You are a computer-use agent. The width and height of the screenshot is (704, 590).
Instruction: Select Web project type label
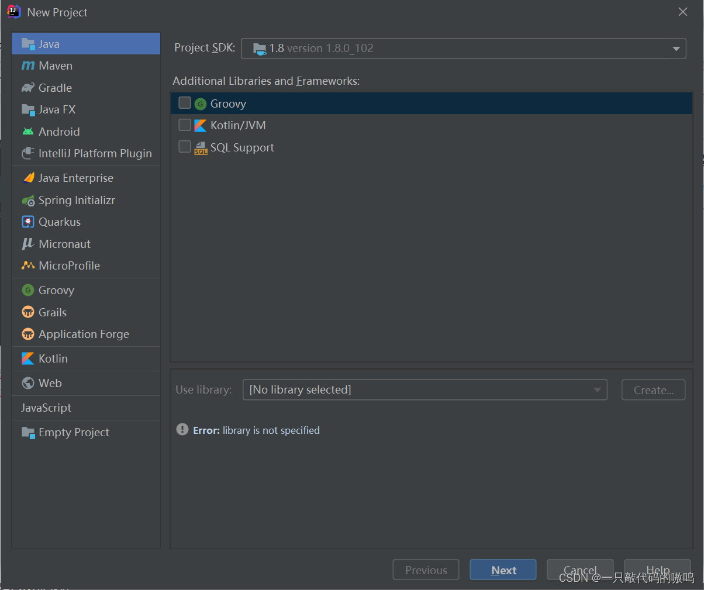[50, 383]
